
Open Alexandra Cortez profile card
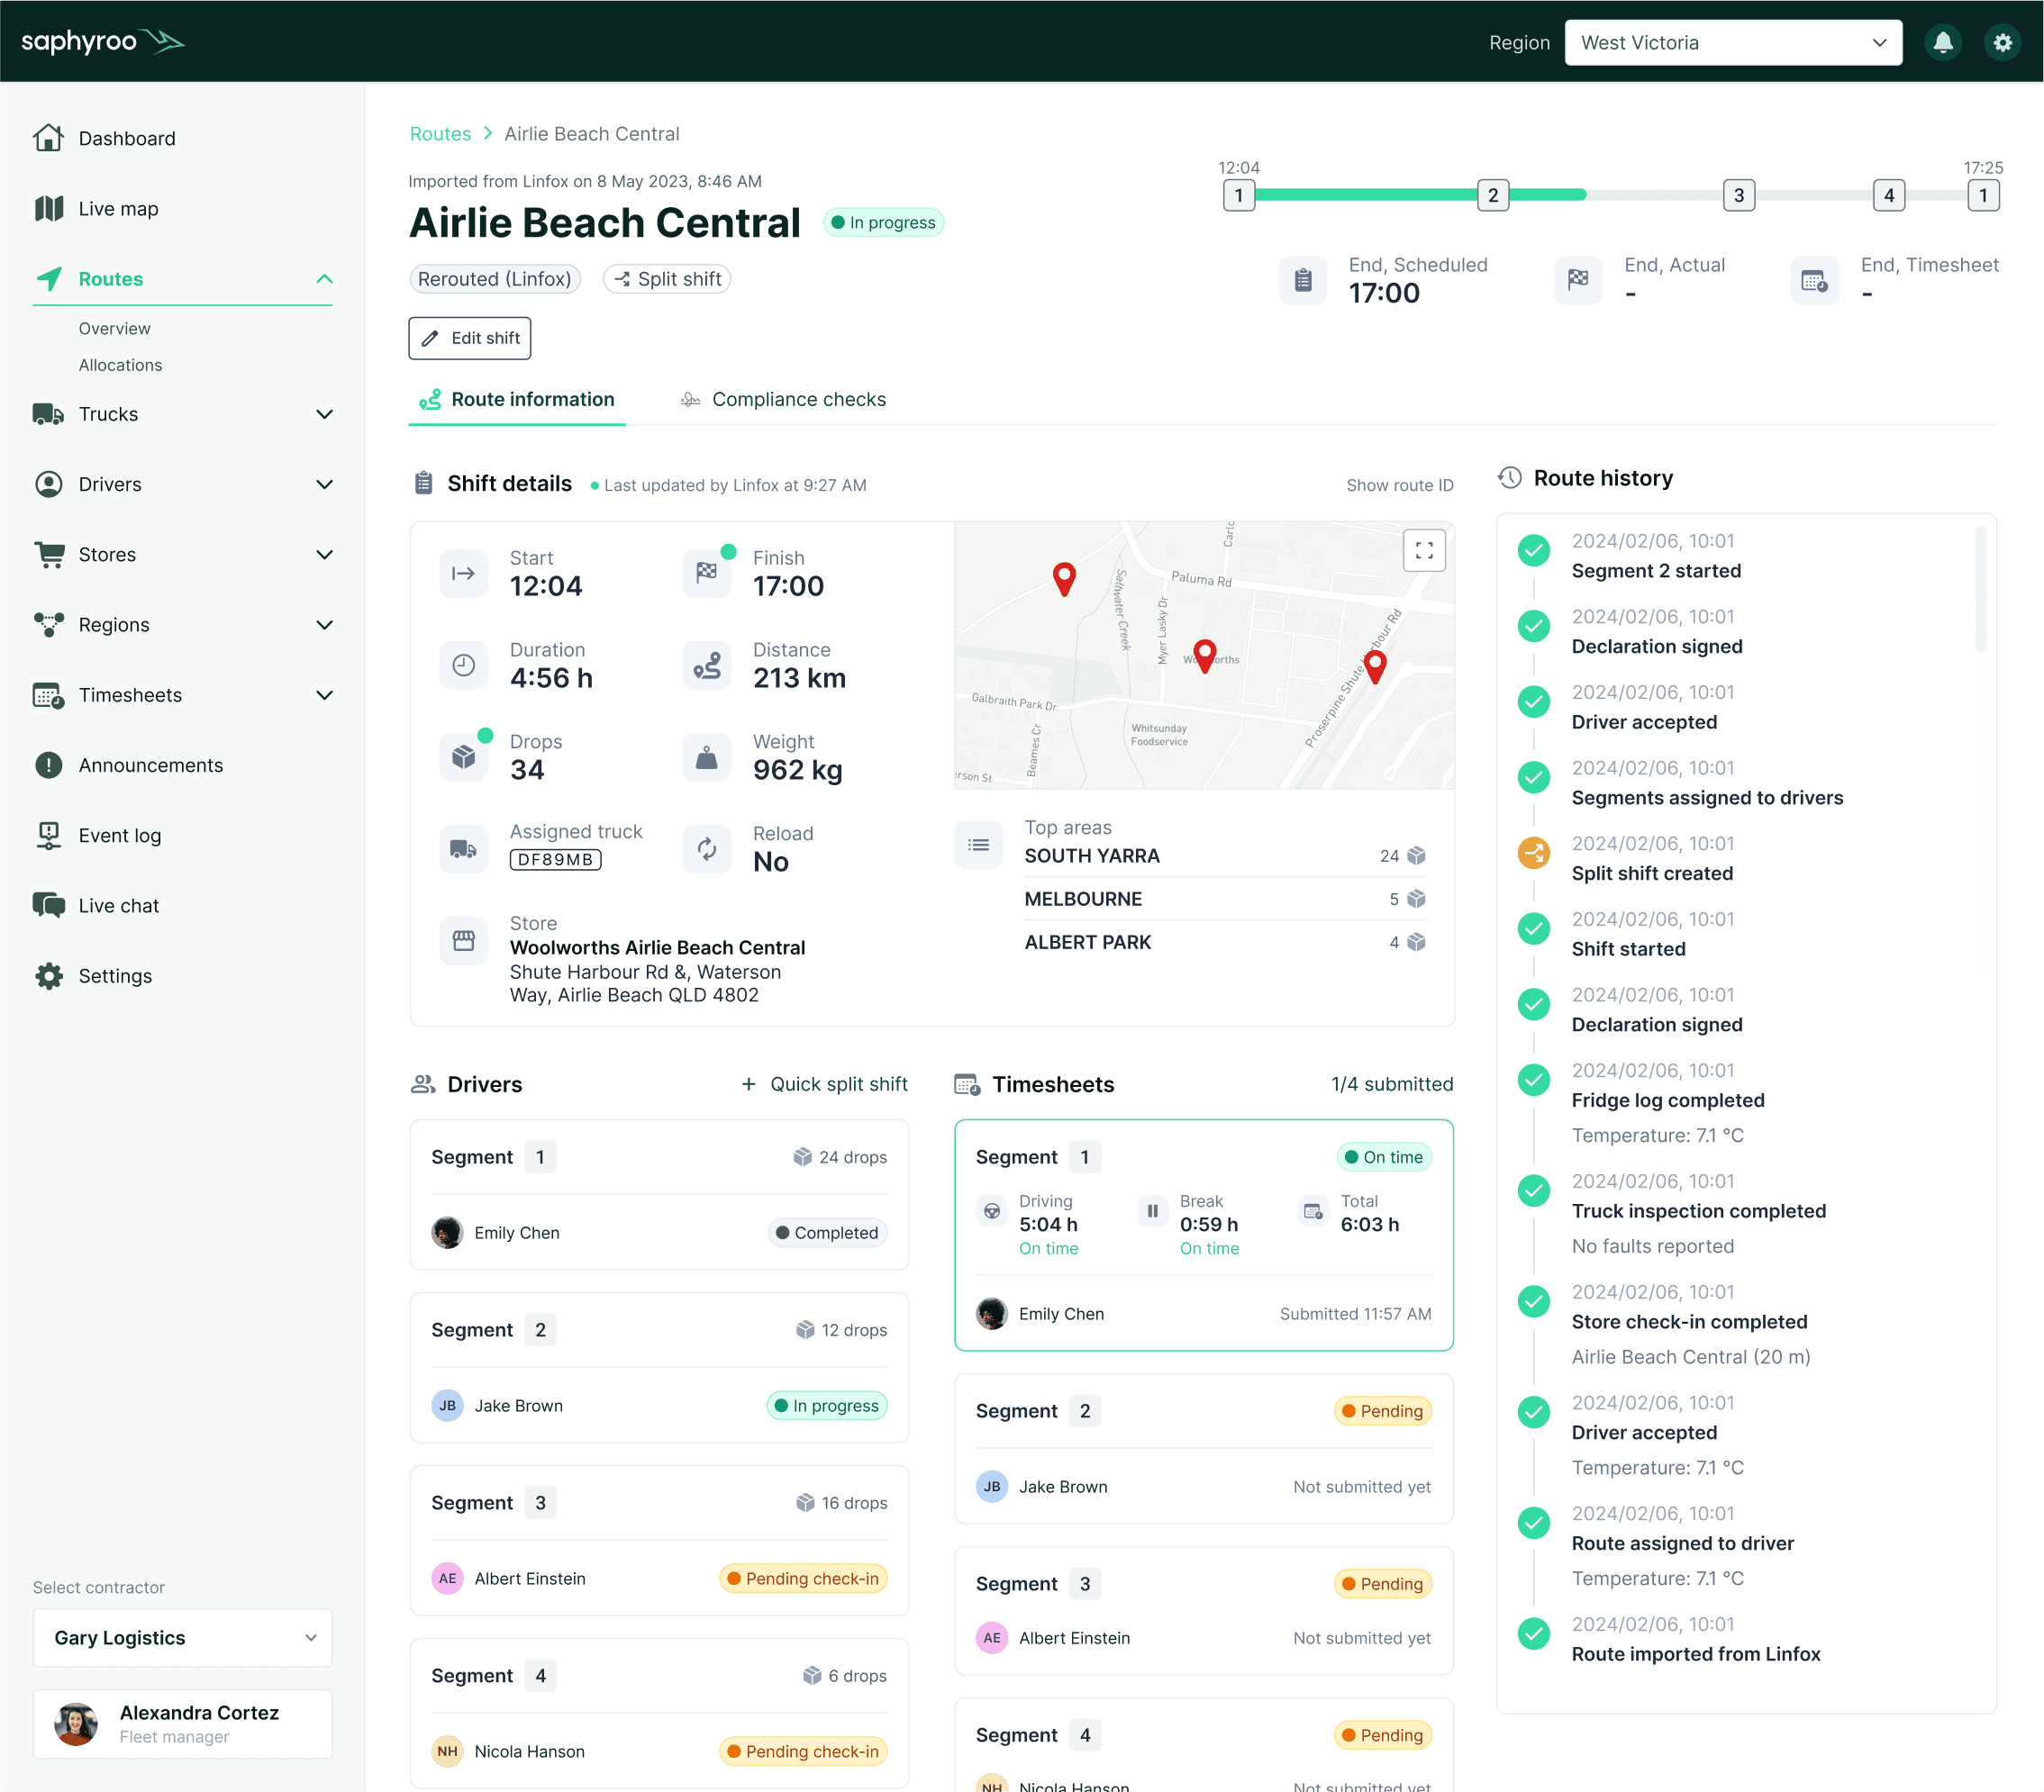point(182,1723)
